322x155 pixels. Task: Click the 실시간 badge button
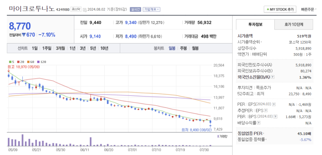[135, 9]
